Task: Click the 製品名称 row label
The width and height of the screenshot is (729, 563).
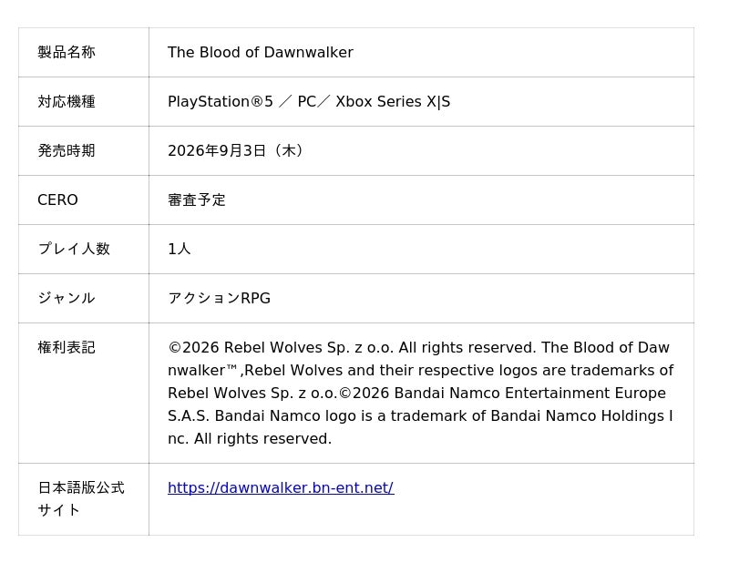Action: [67, 53]
